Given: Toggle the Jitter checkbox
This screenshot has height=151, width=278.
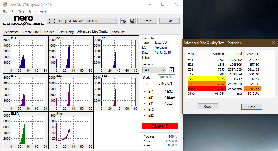Looking at the screenshot, I should (164, 103).
